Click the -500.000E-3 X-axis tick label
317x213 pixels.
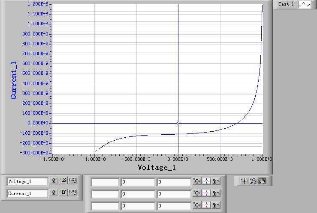[136, 159]
